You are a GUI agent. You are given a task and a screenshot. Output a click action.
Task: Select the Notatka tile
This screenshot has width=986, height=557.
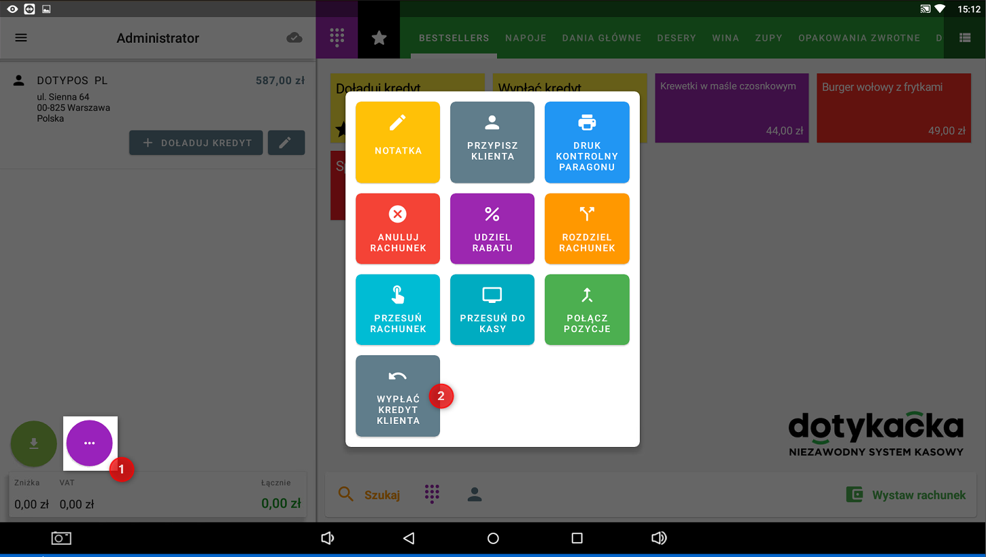tap(398, 142)
